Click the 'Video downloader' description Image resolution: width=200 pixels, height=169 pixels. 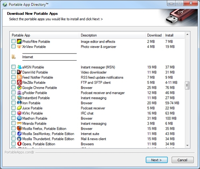coord(94,72)
